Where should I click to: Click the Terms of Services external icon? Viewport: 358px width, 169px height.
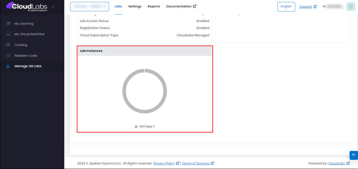(212, 163)
